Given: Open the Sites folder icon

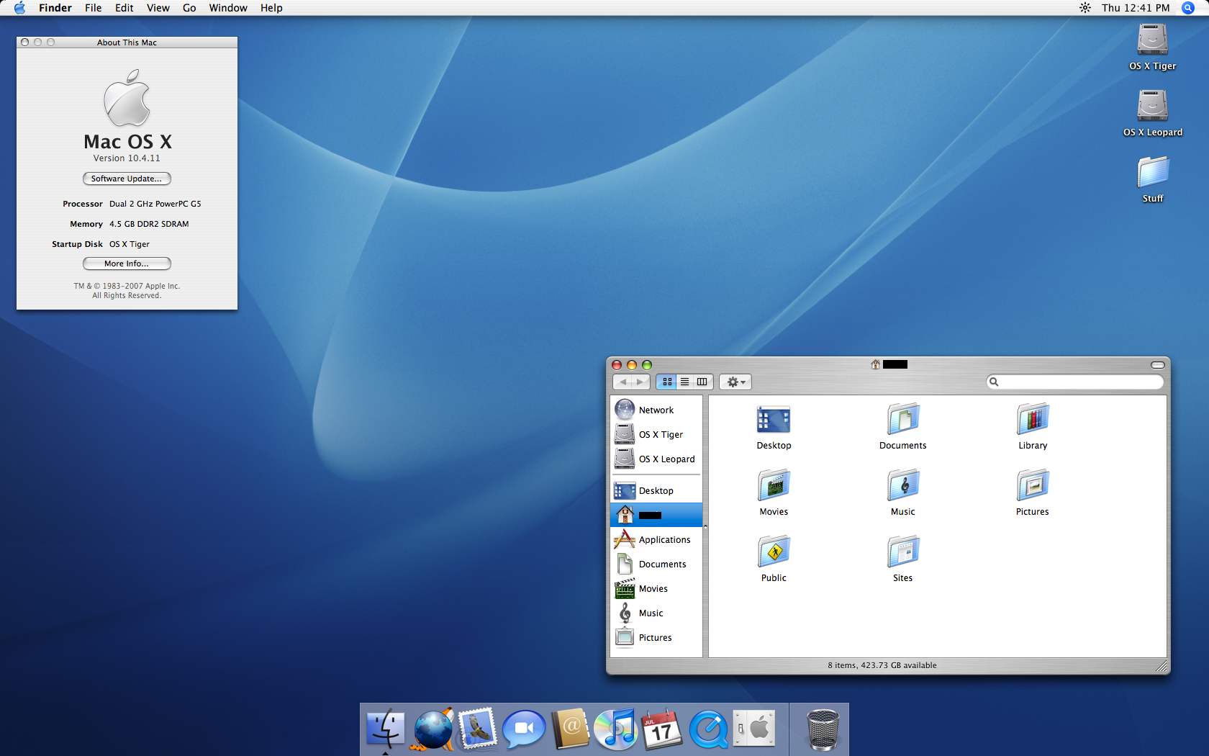Looking at the screenshot, I should pyautogui.click(x=902, y=552).
